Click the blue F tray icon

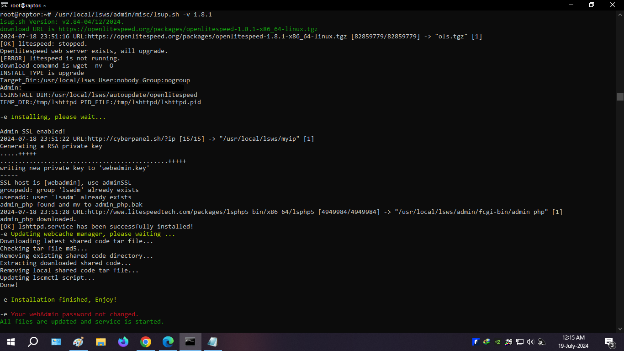[476, 342]
